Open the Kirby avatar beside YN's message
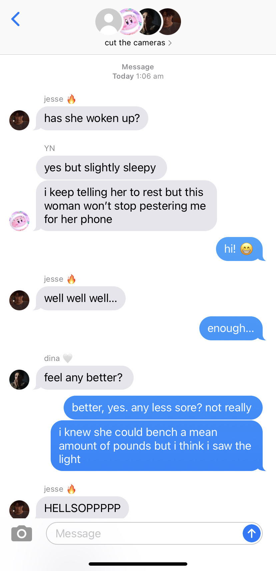276x571 pixels. pyautogui.click(x=19, y=221)
